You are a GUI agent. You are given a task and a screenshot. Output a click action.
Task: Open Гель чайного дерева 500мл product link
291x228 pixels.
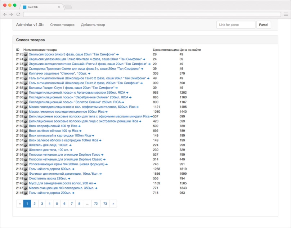tap(50, 169)
